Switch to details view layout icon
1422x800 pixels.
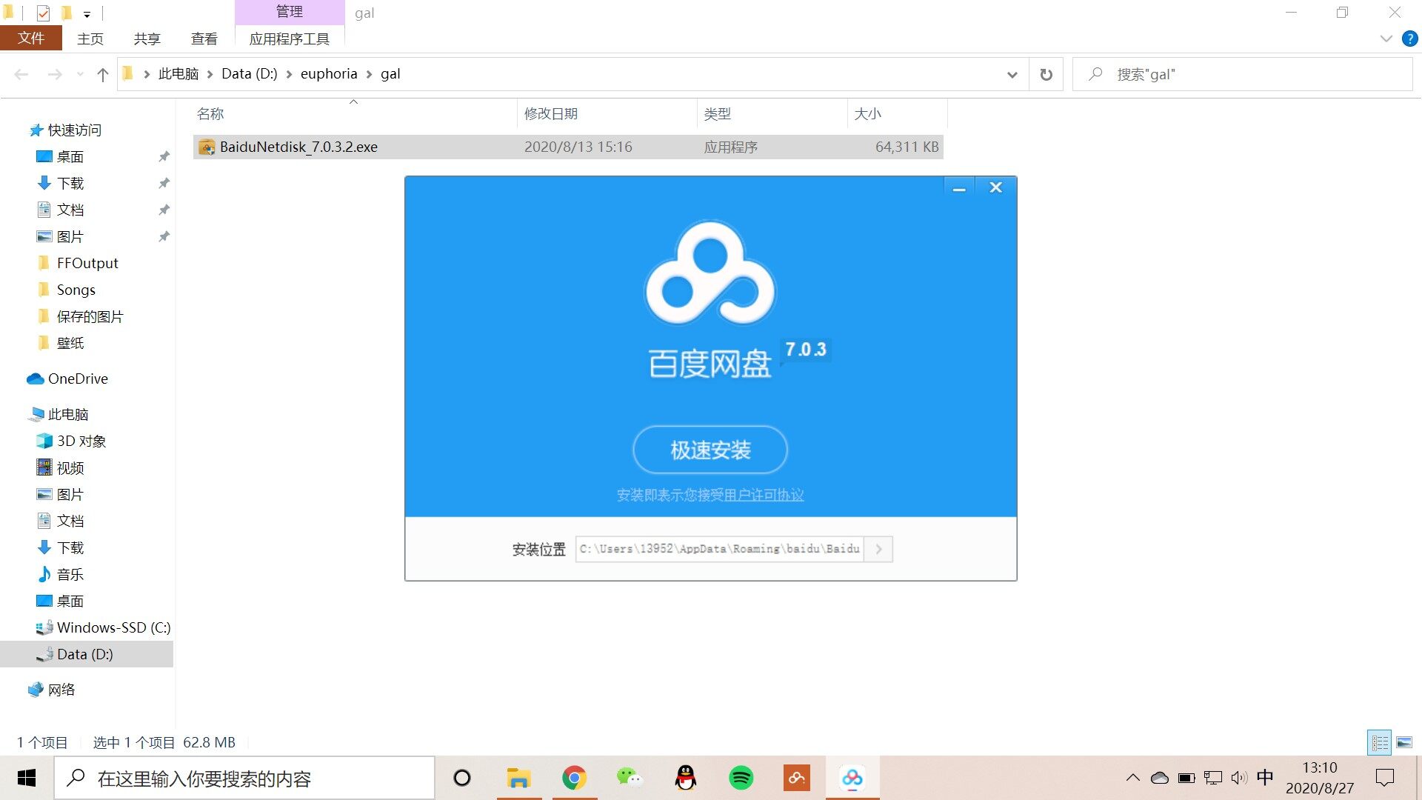(1380, 742)
